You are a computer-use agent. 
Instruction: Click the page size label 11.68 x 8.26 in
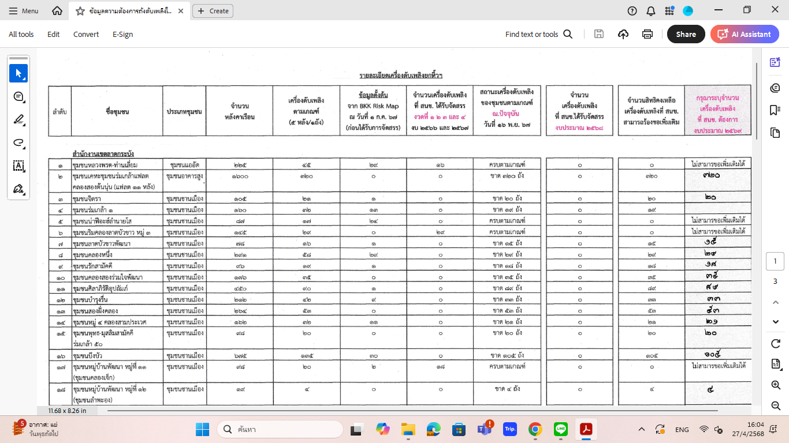(67, 411)
